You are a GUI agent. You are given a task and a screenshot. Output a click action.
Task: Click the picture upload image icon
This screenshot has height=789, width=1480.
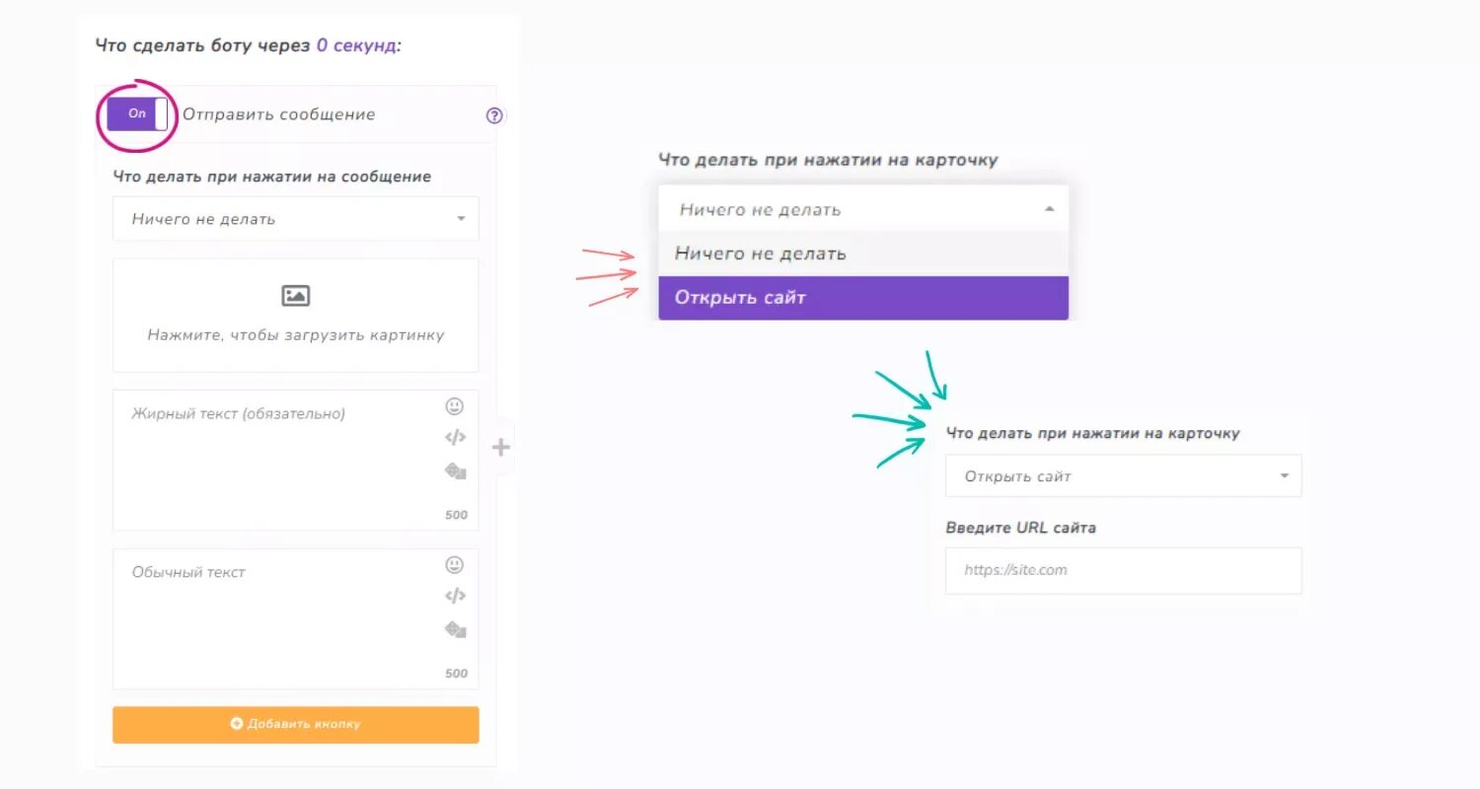[x=296, y=296]
